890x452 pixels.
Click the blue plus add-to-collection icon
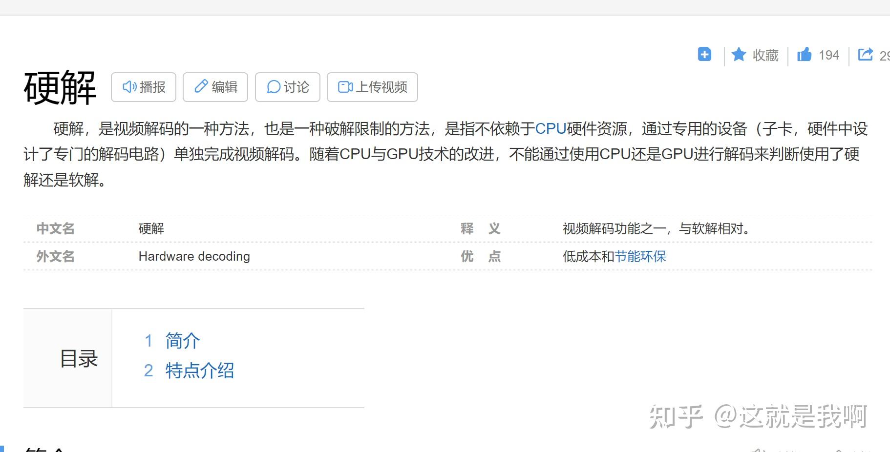click(704, 54)
